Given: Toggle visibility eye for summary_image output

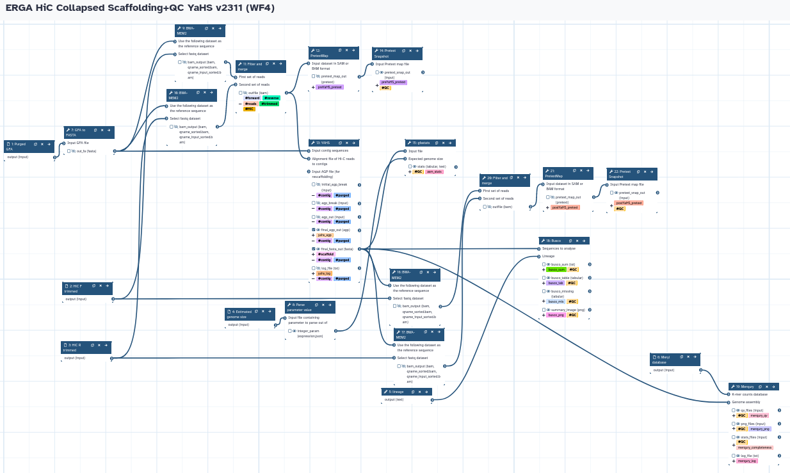Looking at the screenshot, I should coord(549,310).
